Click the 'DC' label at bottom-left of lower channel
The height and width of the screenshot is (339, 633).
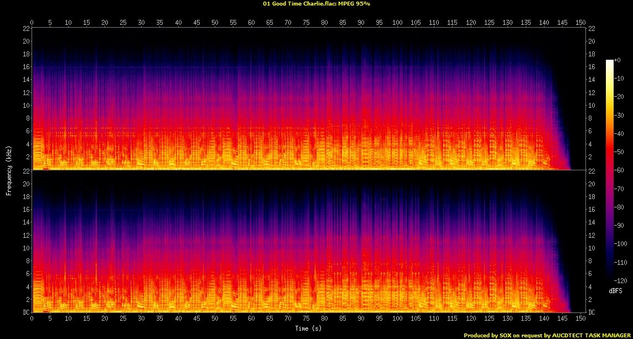(25, 312)
